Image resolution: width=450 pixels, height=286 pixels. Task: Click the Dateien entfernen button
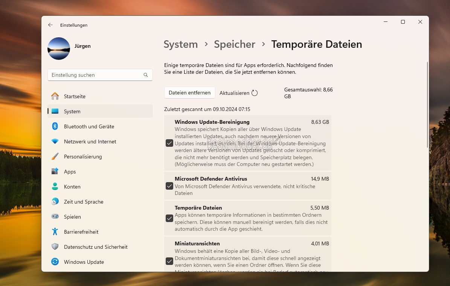coord(189,93)
